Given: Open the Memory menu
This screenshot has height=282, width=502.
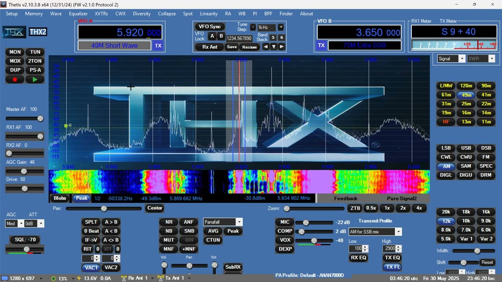Looking at the screenshot, I should [34, 13].
